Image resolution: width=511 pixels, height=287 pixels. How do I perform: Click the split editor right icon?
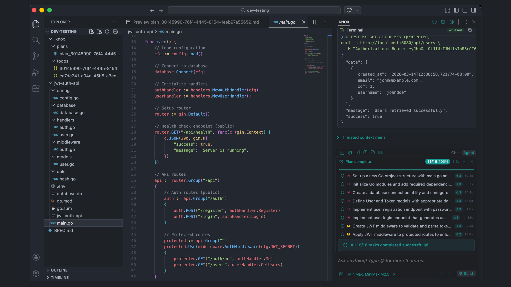point(316,22)
